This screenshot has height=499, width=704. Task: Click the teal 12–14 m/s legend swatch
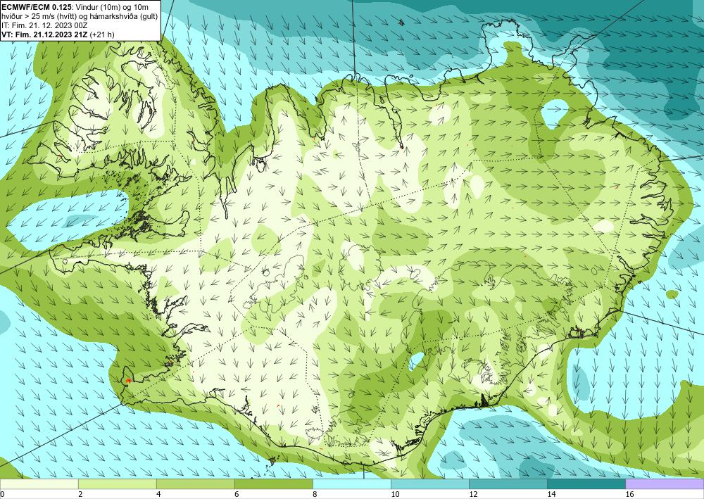[508, 484]
